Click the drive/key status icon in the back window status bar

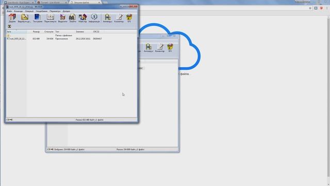click(51, 149)
